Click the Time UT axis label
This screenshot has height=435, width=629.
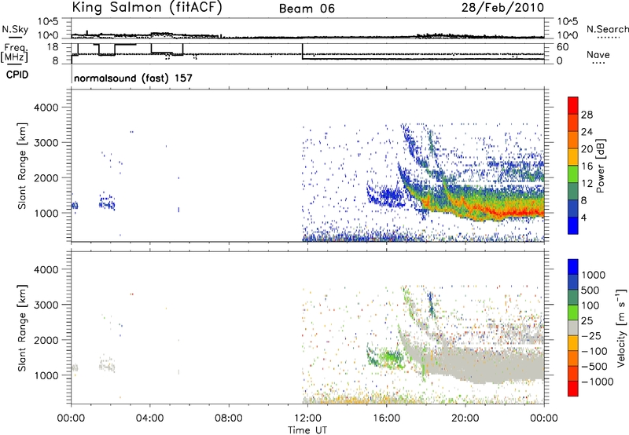[307, 430]
